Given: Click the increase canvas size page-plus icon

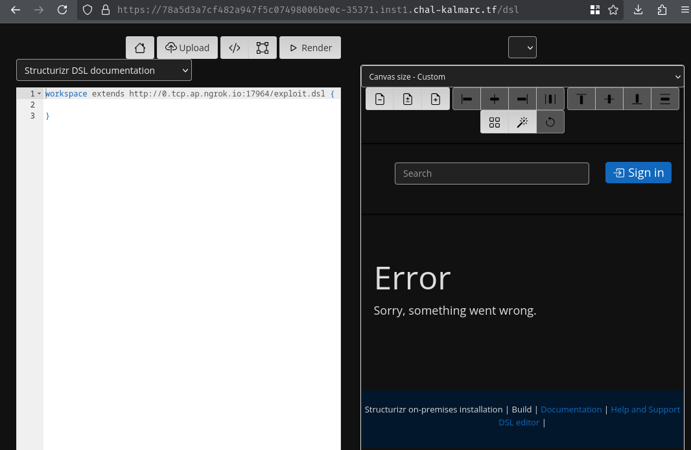Looking at the screenshot, I should pos(436,99).
